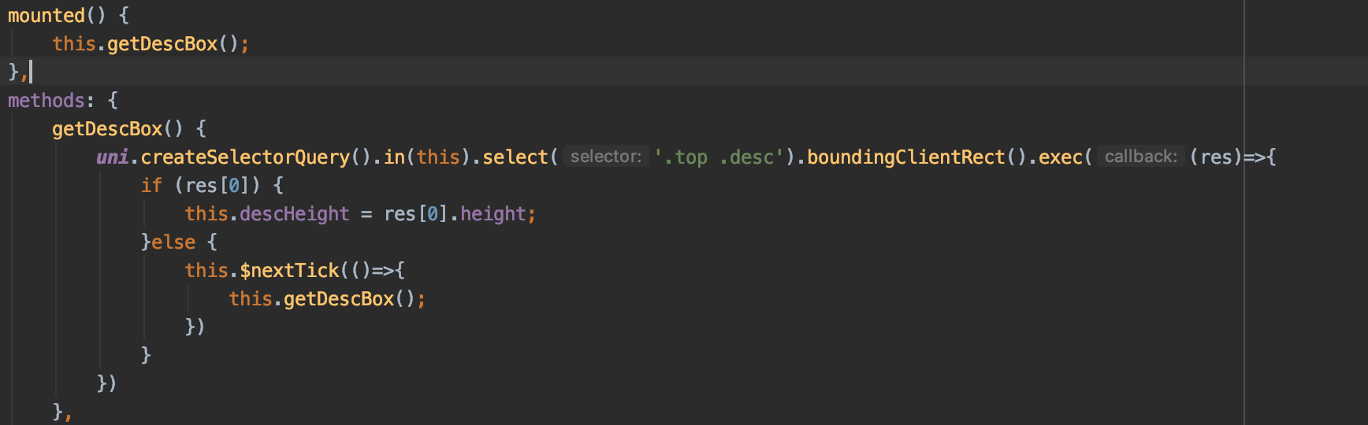This screenshot has height=425, width=1368.
Task: Place cursor on the 'methods' keyword
Action: pos(46,101)
